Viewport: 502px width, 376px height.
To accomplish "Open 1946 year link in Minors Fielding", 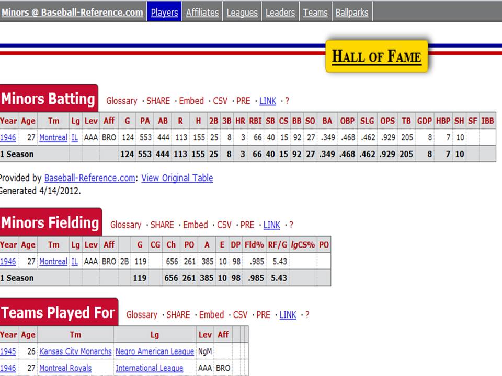I will click(x=8, y=261).
